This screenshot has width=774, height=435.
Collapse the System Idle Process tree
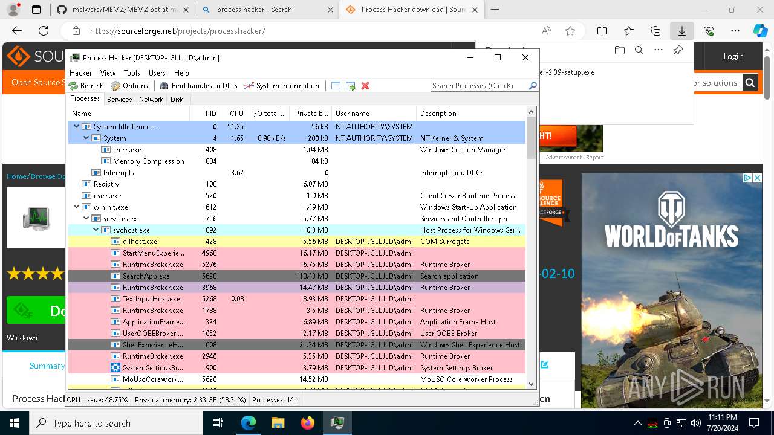[x=76, y=126]
